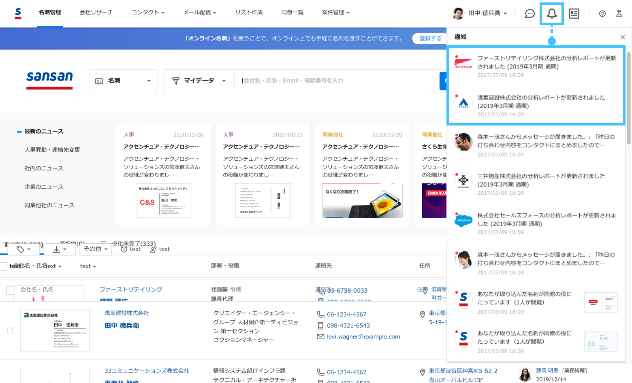Select 企業のニュース category
The width and height of the screenshot is (632, 383).
44,187
